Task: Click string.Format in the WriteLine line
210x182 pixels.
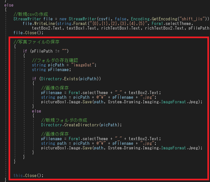Action: click(x=72, y=24)
